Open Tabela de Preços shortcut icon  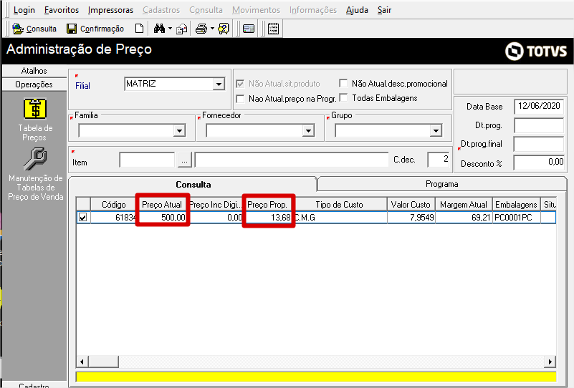pyautogui.click(x=35, y=109)
